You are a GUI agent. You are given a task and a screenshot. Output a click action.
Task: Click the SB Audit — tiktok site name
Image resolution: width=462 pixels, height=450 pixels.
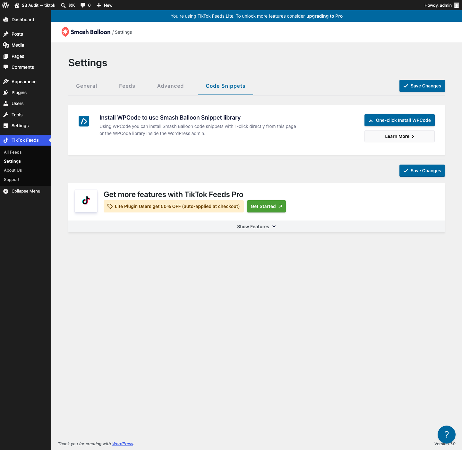[38, 5]
